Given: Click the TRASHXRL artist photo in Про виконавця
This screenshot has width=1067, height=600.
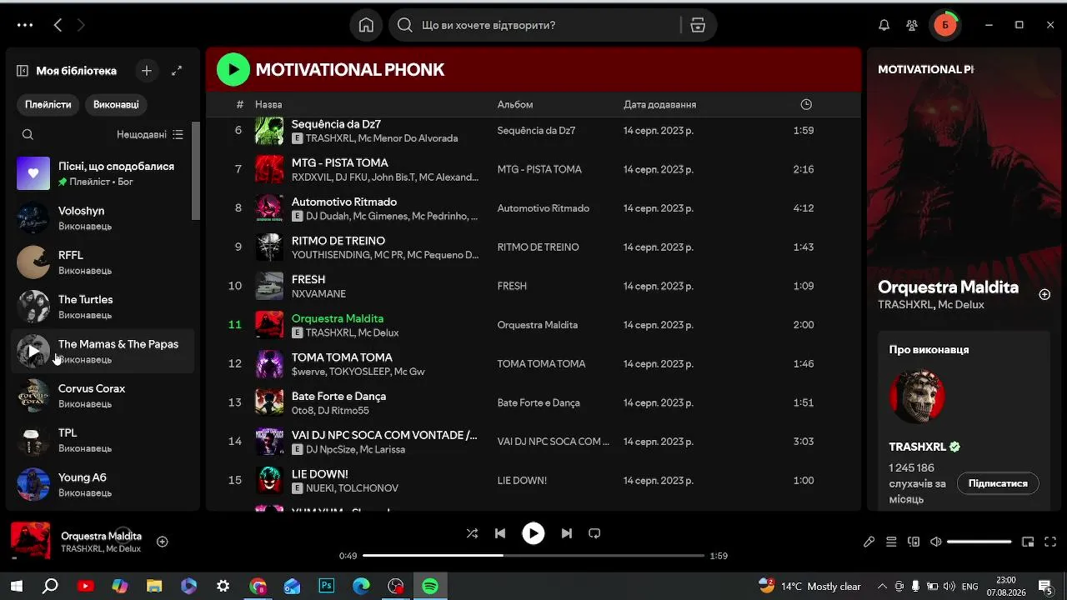Looking at the screenshot, I should 917,397.
